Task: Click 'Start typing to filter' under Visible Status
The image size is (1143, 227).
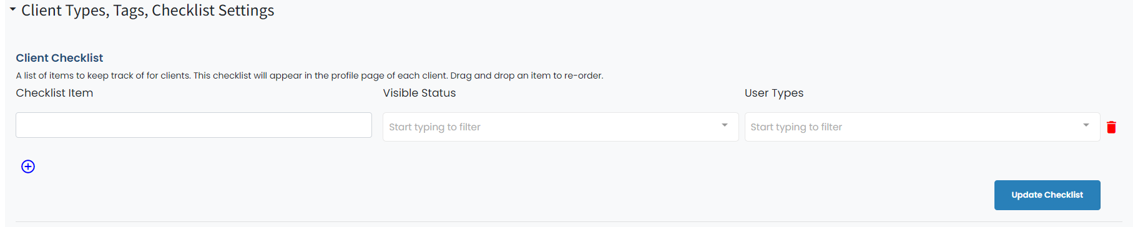Action: (x=434, y=127)
